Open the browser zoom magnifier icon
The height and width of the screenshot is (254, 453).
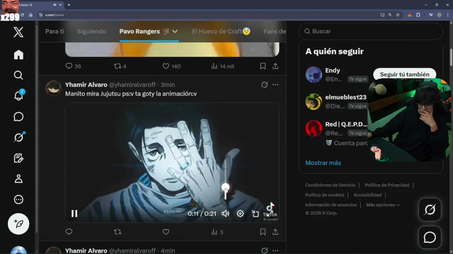(390, 15)
